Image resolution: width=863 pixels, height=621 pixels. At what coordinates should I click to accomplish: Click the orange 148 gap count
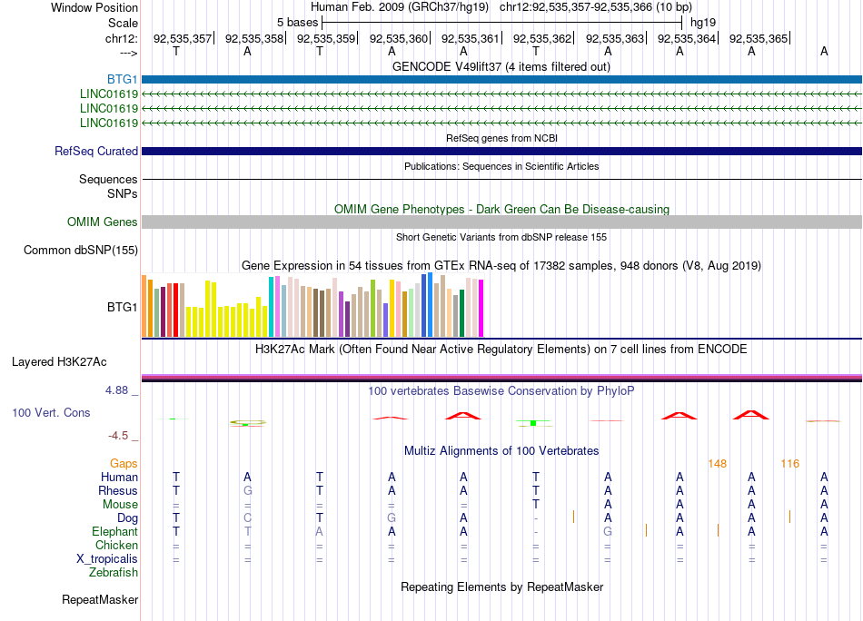[717, 464]
